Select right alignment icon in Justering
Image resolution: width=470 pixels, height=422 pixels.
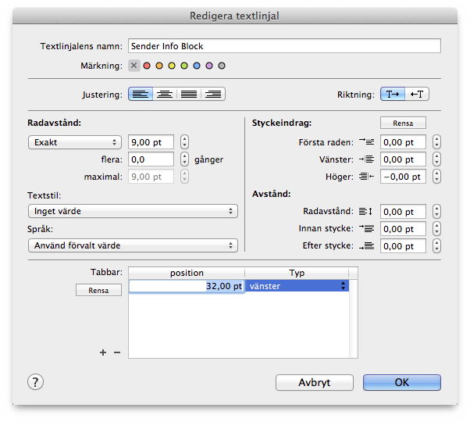[x=213, y=95]
